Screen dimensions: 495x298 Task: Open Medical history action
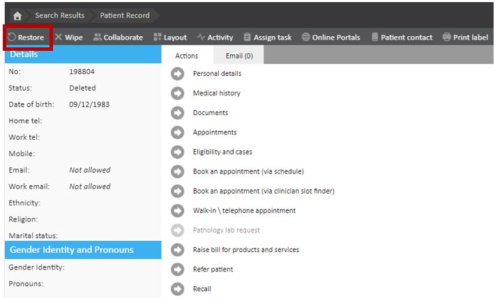point(216,93)
